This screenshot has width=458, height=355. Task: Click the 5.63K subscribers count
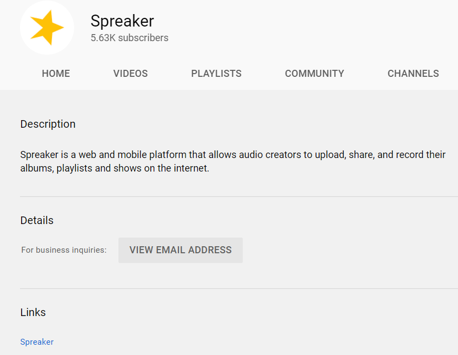pyautogui.click(x=129, y=38)
